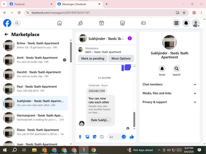Screen dimensions: 206x154
Task: Click the Mark as pending button
Action: click(x=93, y=58)
